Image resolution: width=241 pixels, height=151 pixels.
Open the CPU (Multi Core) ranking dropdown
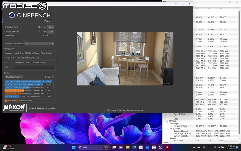click(x=14, y=77)
